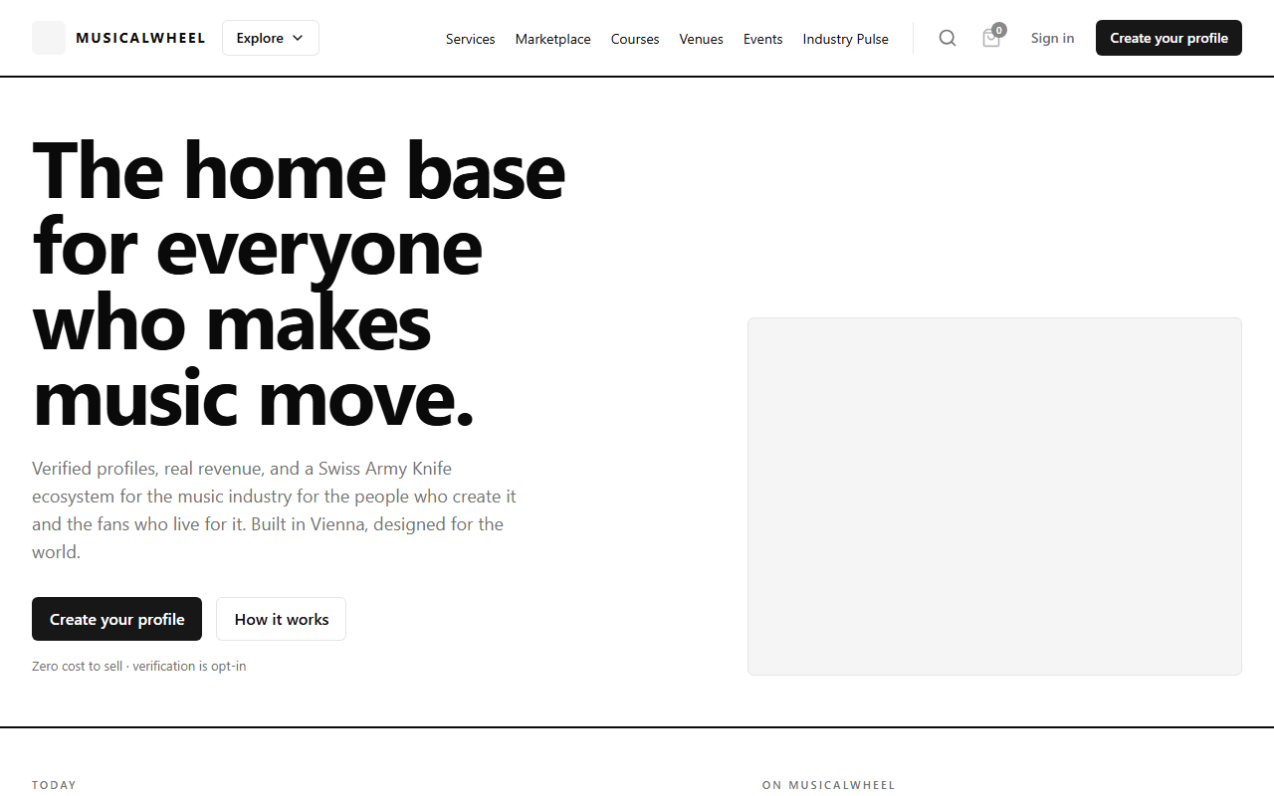The image size is (1274, 796).
Task: Select Courses in the top navigation
Action: point(635,39)
